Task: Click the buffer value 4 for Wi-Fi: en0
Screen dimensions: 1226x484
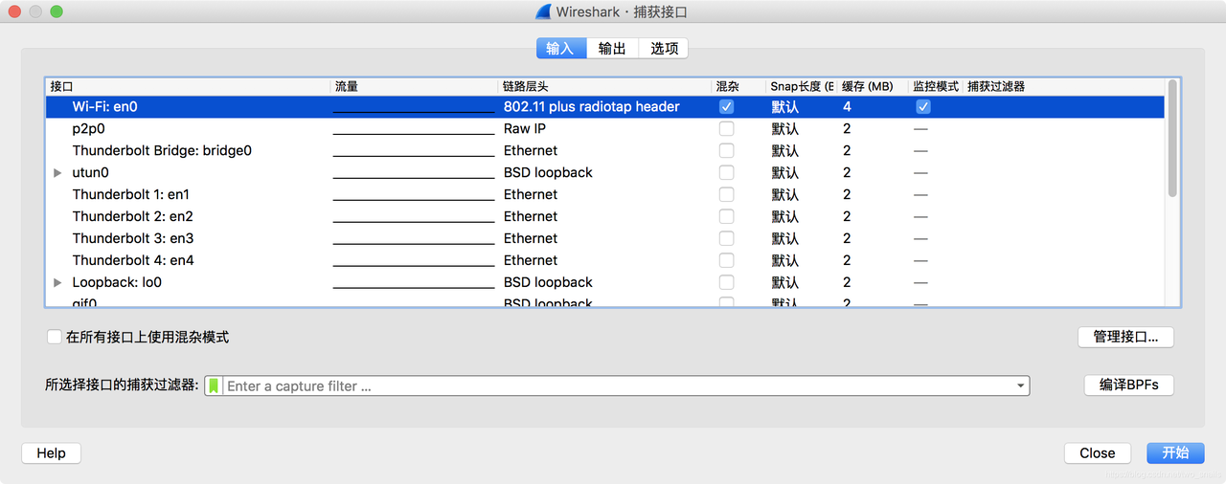Action: pyautogui.click(x=847, y=107)
